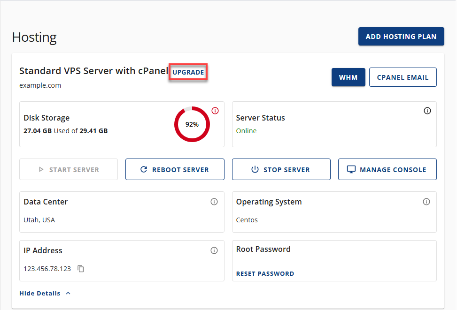Open CPANEL EMAIL
This screenshot has width=457, height=310.
point(403,77)
